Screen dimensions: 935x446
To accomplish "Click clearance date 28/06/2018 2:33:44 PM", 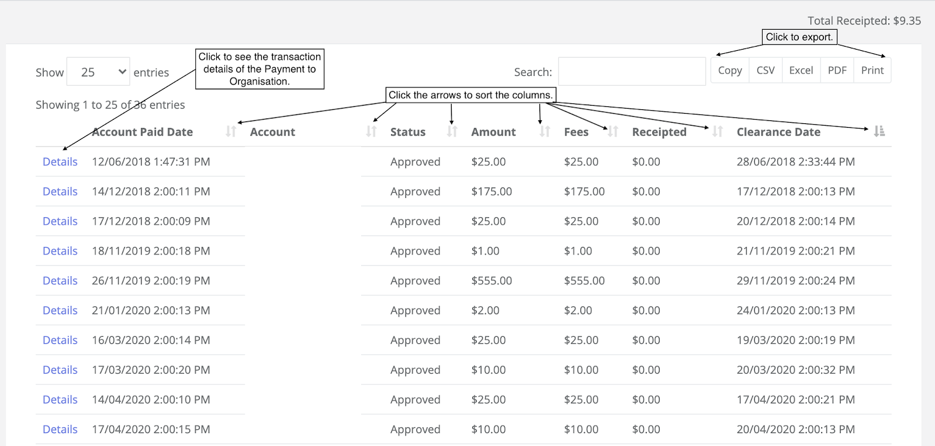I will [x=795, y=162].
